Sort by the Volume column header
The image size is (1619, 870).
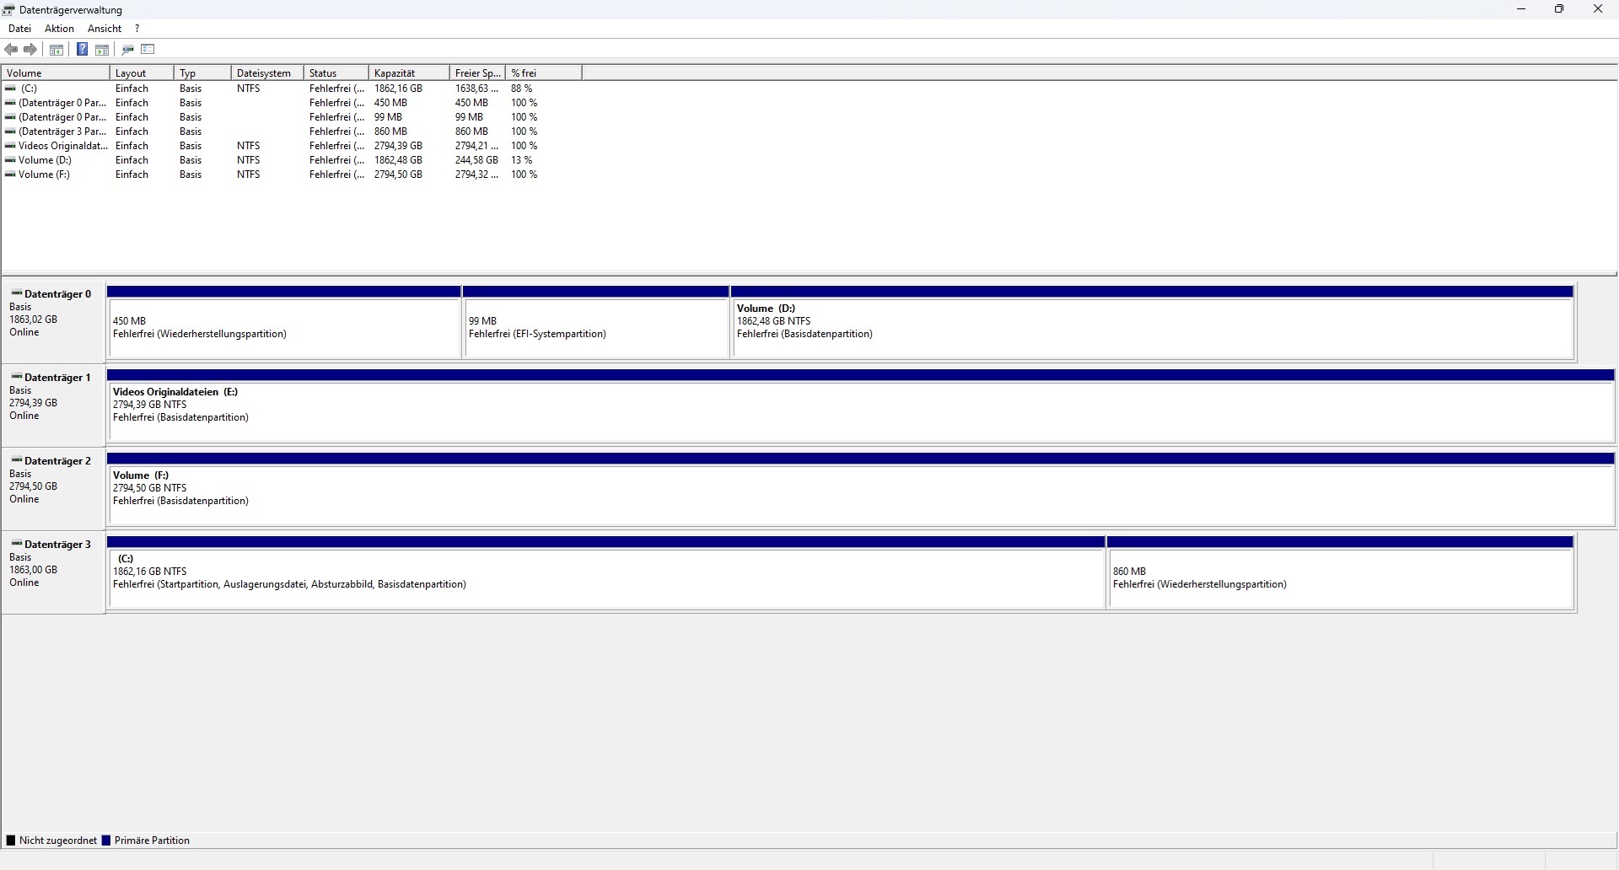pos(56,73)
